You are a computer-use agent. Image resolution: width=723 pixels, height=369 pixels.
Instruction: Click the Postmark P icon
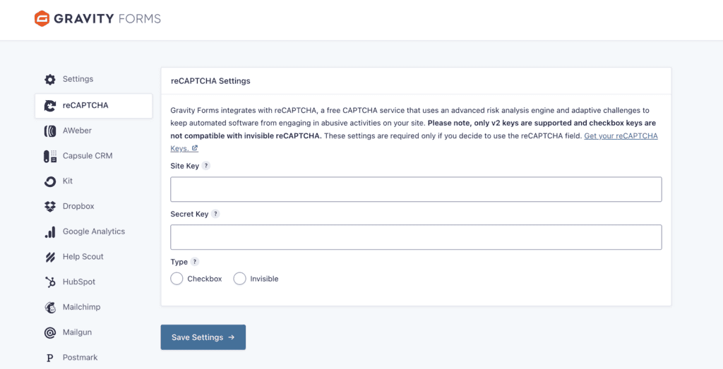[x=50, y=358]
